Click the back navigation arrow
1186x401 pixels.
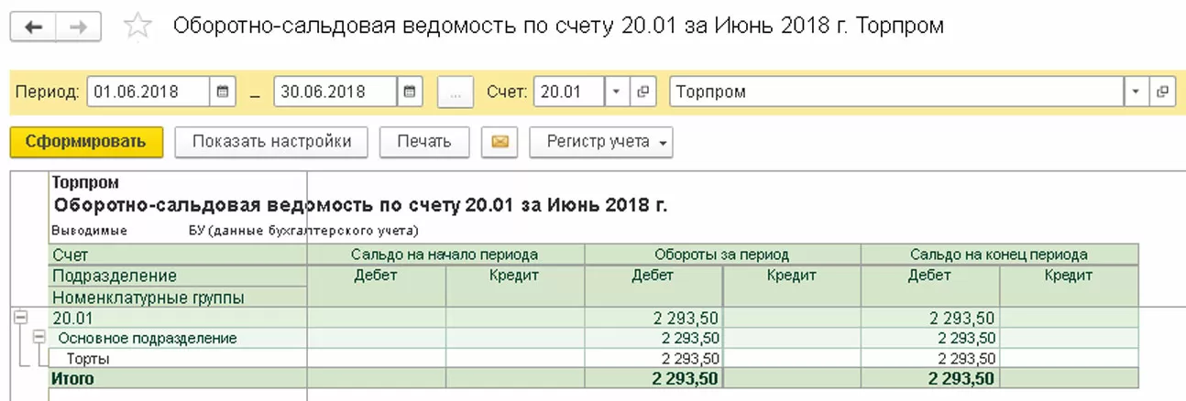click(x=33, y=27)
